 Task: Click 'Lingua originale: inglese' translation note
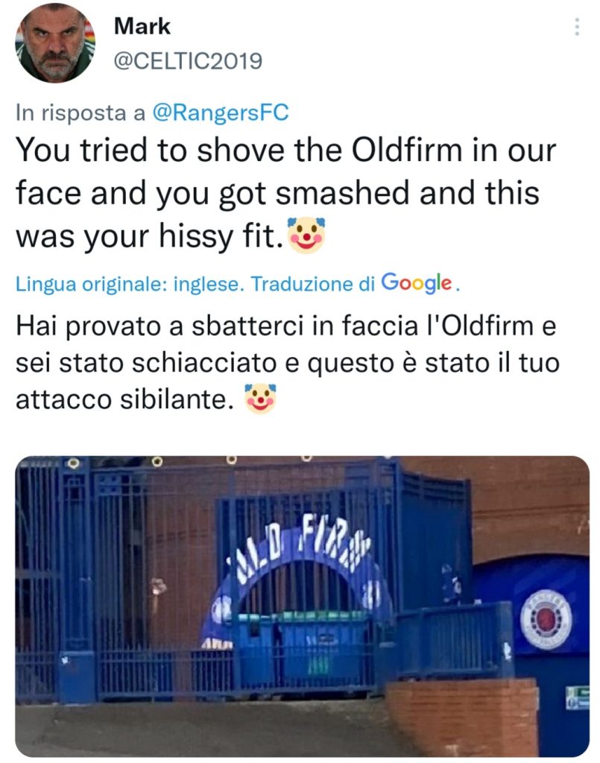[x=128, y=284]
